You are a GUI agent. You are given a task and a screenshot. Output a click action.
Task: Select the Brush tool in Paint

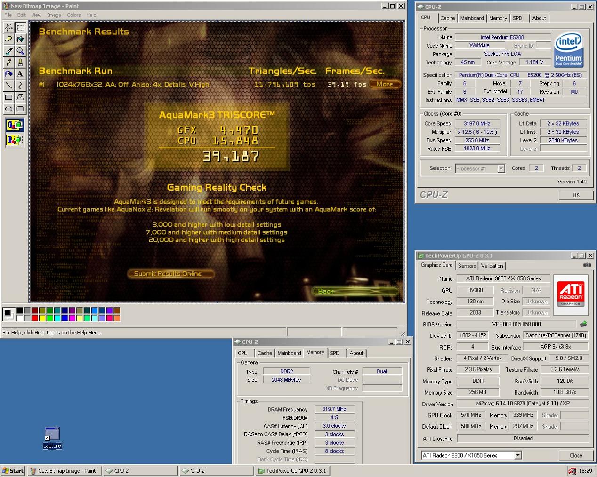20,62
